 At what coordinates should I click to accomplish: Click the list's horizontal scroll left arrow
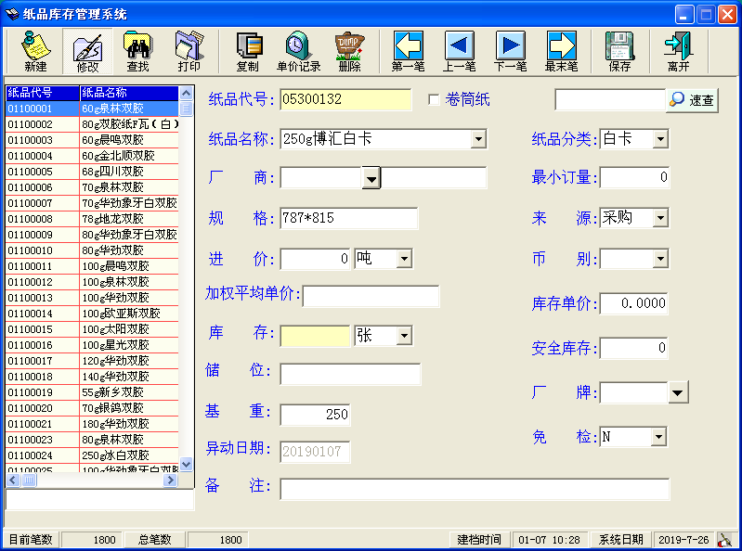coord(13,481)
